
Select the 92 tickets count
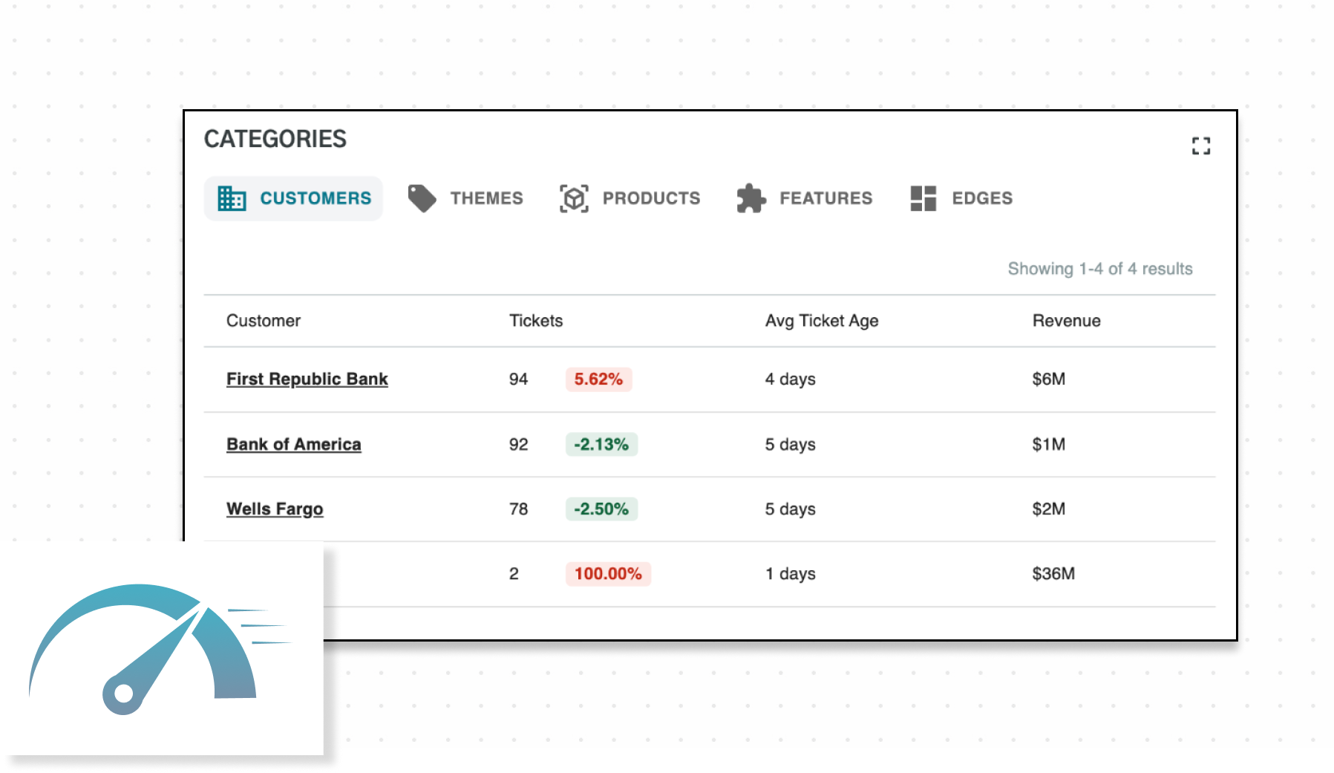[518, 444]
